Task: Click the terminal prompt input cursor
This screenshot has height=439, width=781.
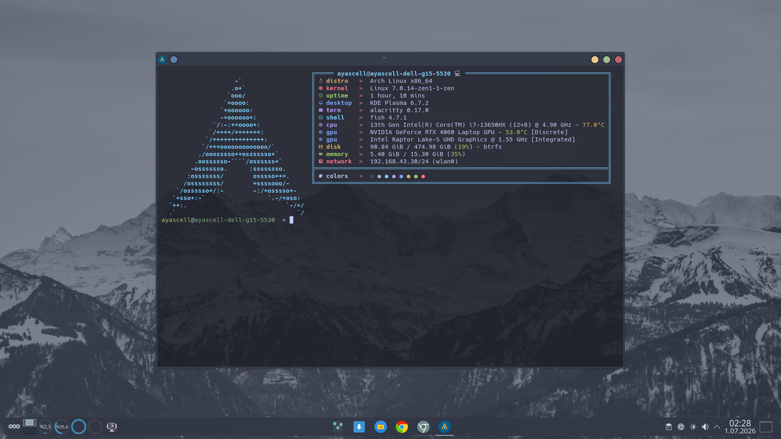Action: tap(291, 220)
